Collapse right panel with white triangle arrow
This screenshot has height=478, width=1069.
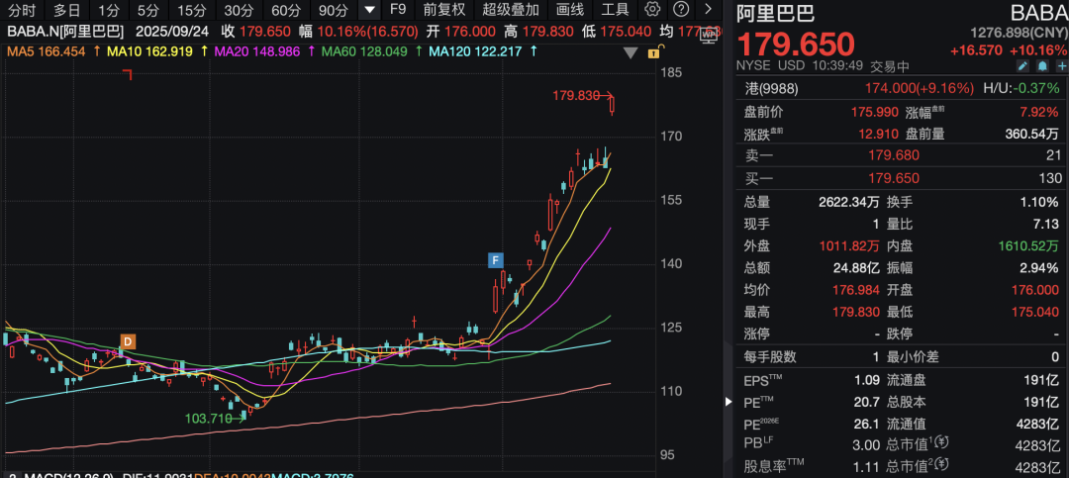pos(729,403)
